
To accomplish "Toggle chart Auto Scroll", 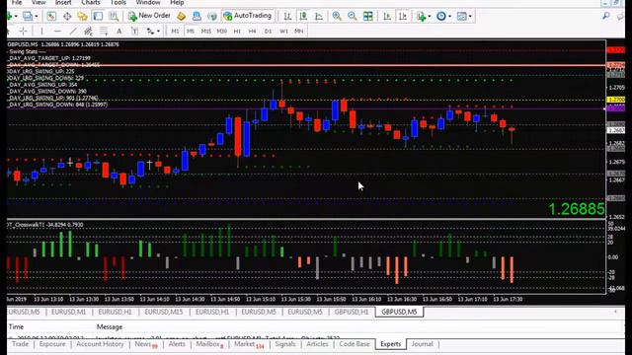I will [387, 16].
